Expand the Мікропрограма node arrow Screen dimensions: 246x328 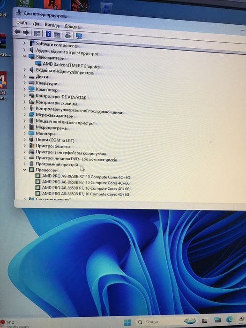pyautogui.click(x=24, y=127)
